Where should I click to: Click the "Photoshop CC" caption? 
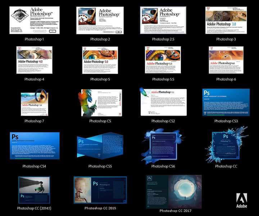226,166
